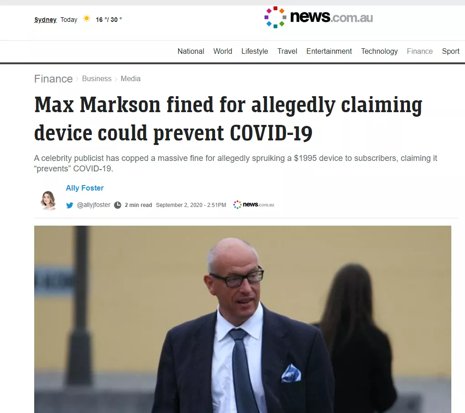Select the Finance nav item
The height and width of the screenshot is (413, 465).
[419, 52]
